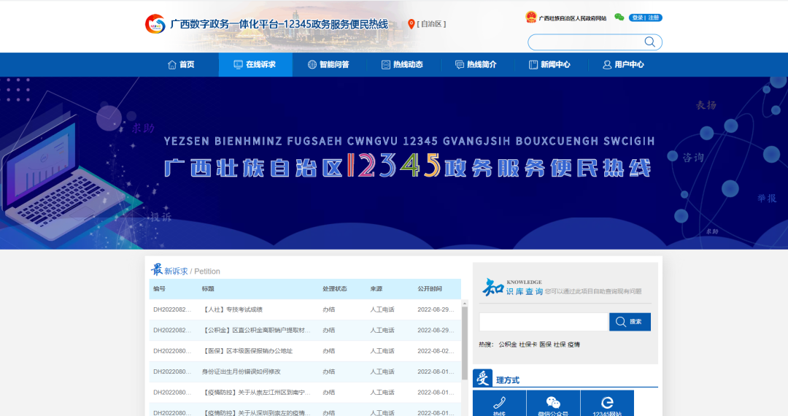Go to 首页 home in navigation bar
The image size is (788, 416).
(181, 64)
